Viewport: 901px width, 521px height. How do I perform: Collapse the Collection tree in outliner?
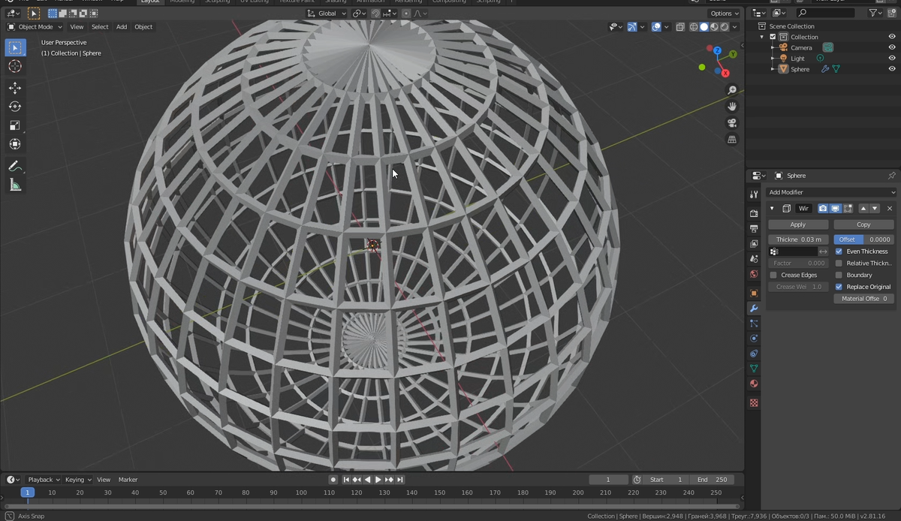pyautogui.click(x=762, y=37)
